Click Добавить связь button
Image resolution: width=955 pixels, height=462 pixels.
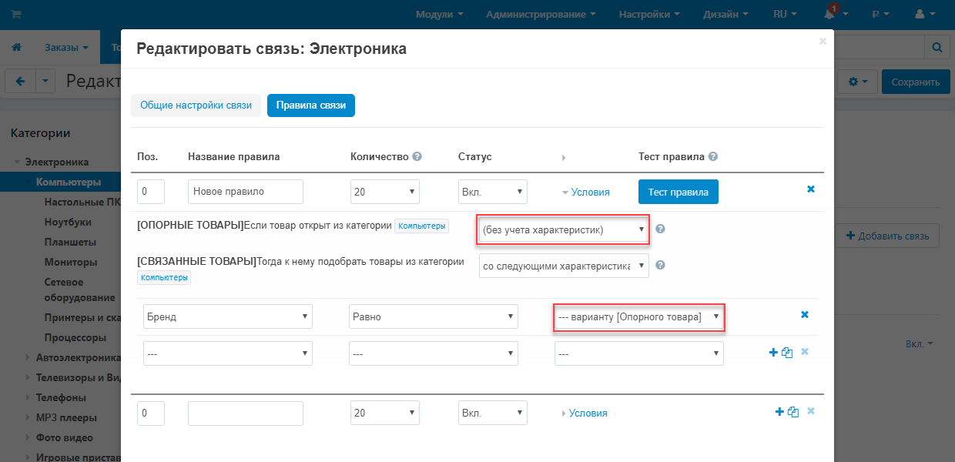(887, 236)
